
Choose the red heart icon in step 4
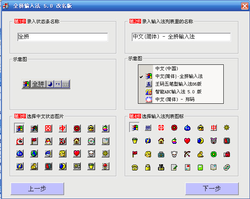point(187,141)
